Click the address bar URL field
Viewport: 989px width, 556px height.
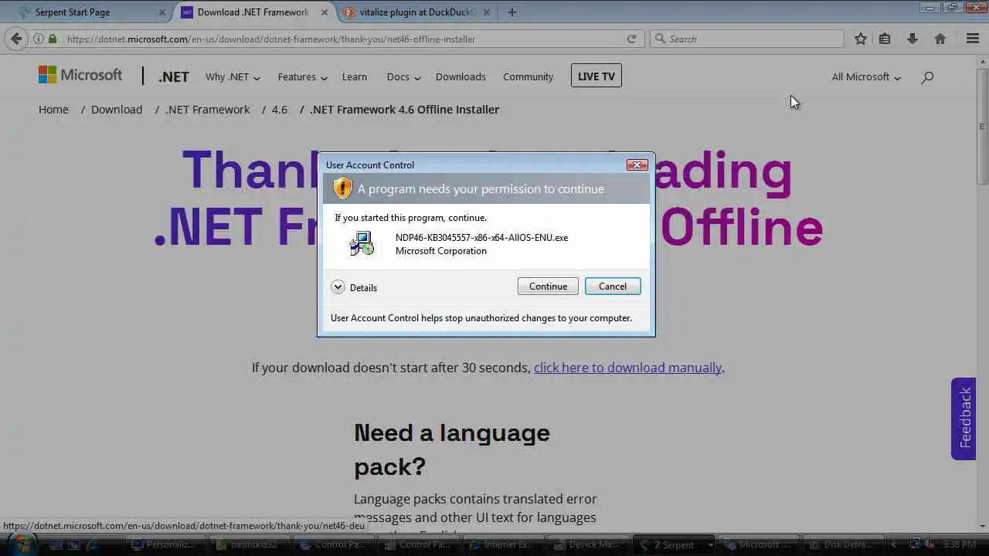340,39
